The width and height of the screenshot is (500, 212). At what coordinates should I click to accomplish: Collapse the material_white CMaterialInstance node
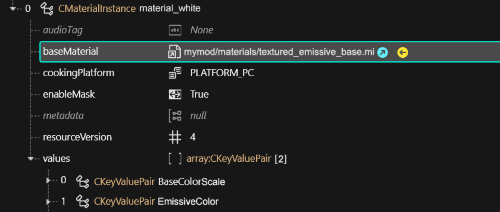pyautogui.click(x=13, y=8)
